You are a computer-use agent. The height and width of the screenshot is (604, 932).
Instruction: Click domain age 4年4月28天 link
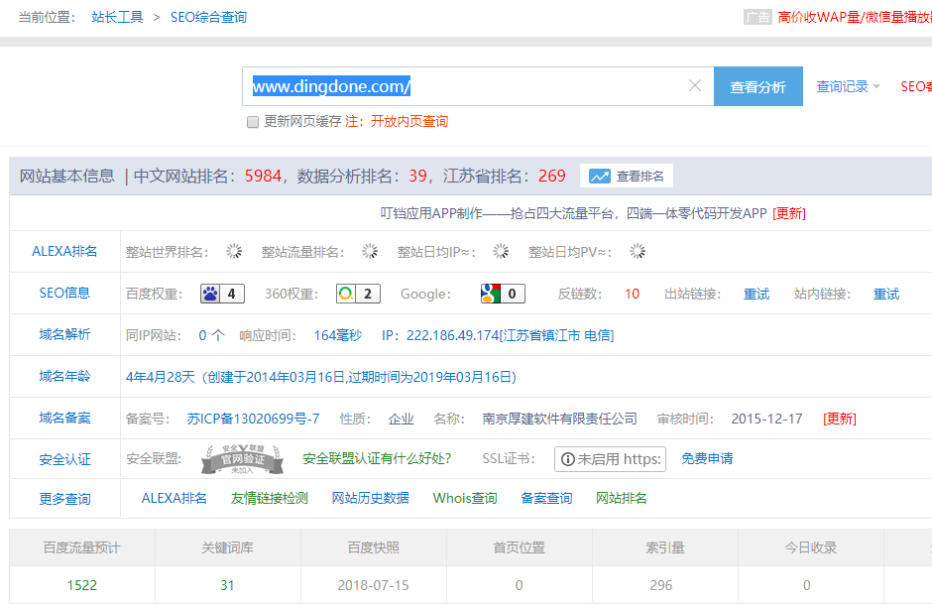point(321,377)
